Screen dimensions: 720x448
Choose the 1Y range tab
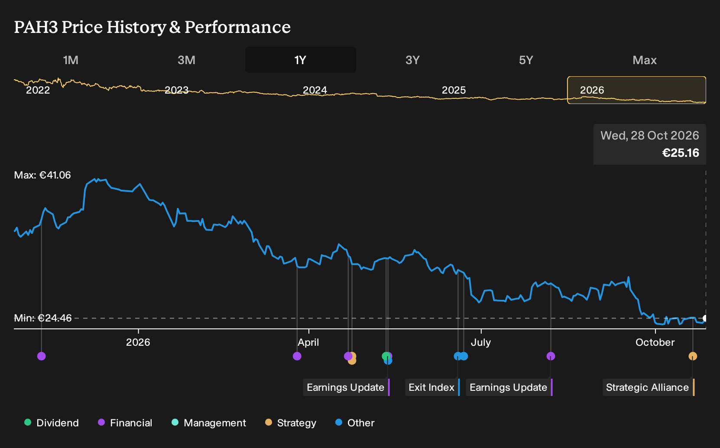(x=301, y=60)
